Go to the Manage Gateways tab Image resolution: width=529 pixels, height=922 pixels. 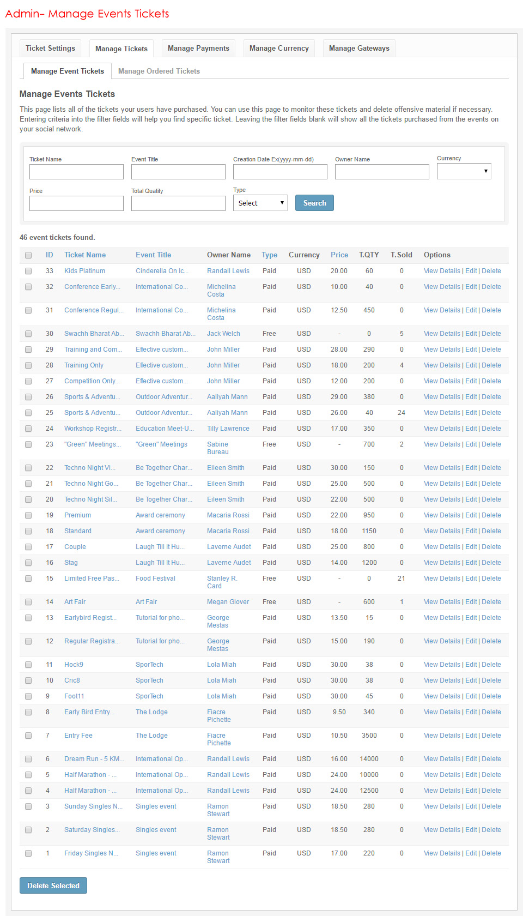(x=359, y=48)
